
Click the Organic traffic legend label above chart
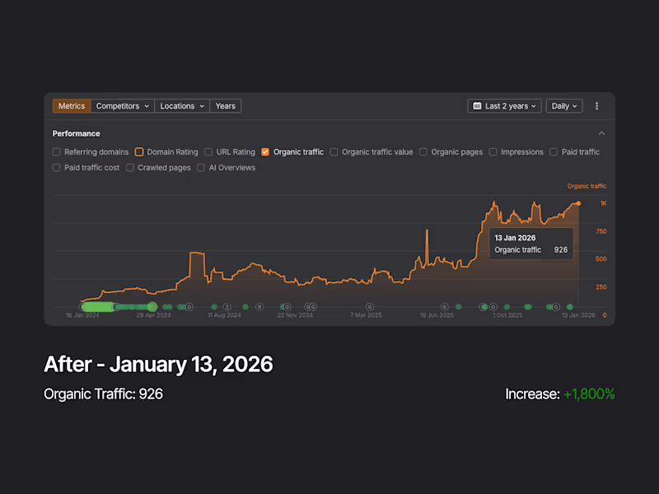tap(586, 185)
